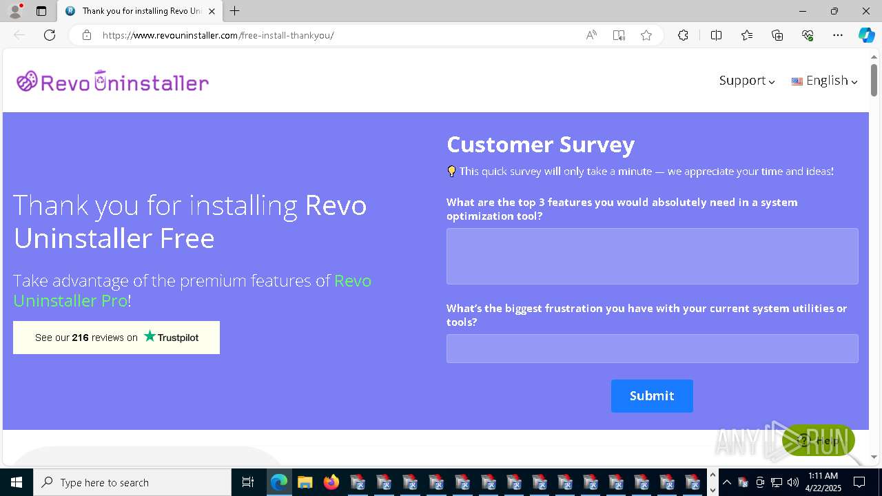
Task: Click into the top 3 features text area
Action: (x=652, y=256)
